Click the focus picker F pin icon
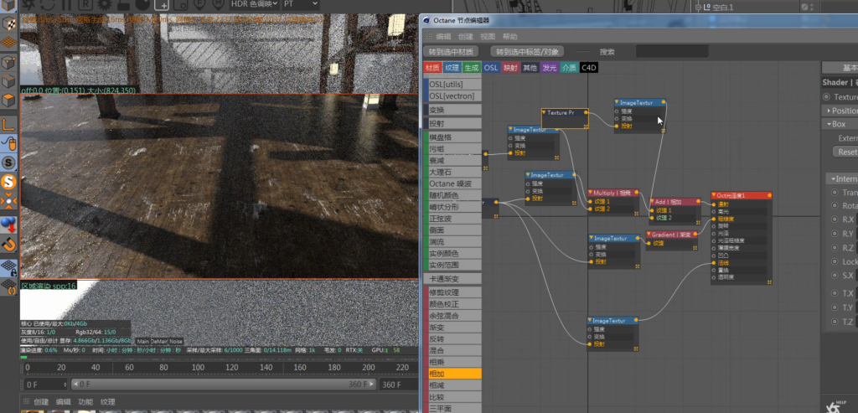The height and width of the screenshot is (413, 858). coord(199,4)
